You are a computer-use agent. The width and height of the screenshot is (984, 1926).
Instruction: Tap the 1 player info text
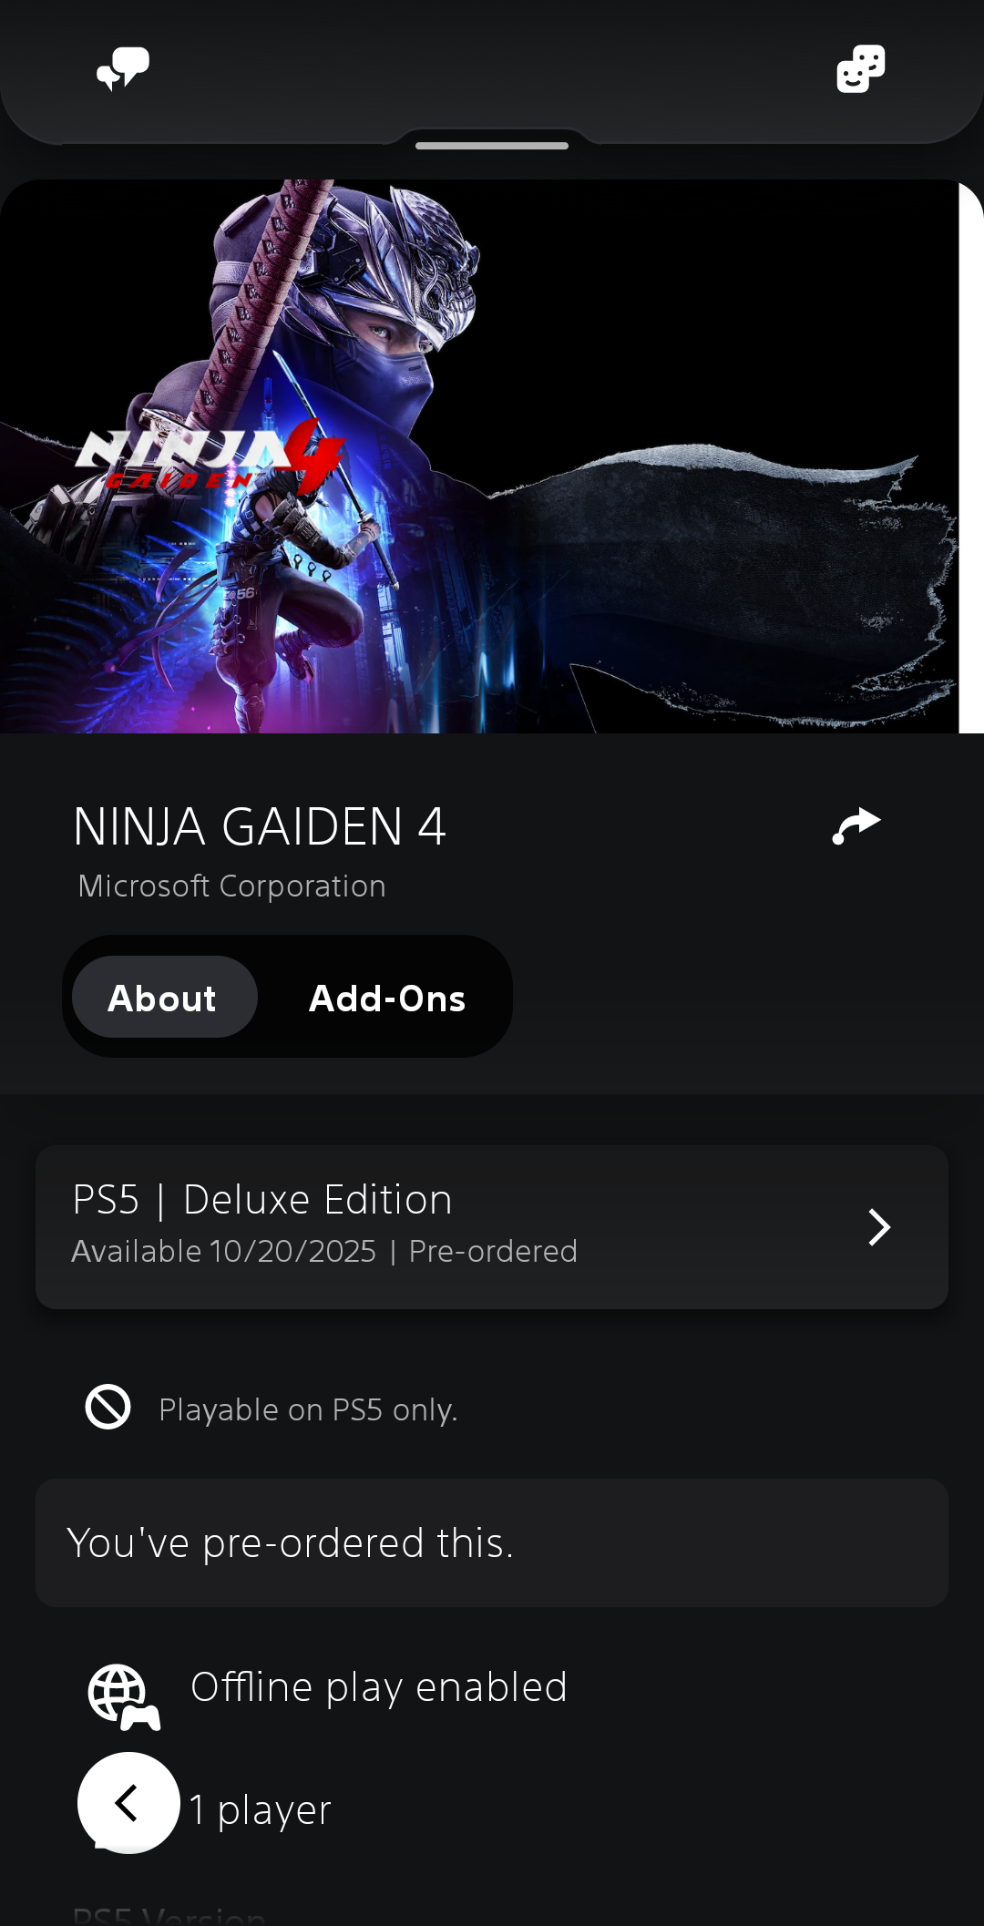click(260, 1809)
